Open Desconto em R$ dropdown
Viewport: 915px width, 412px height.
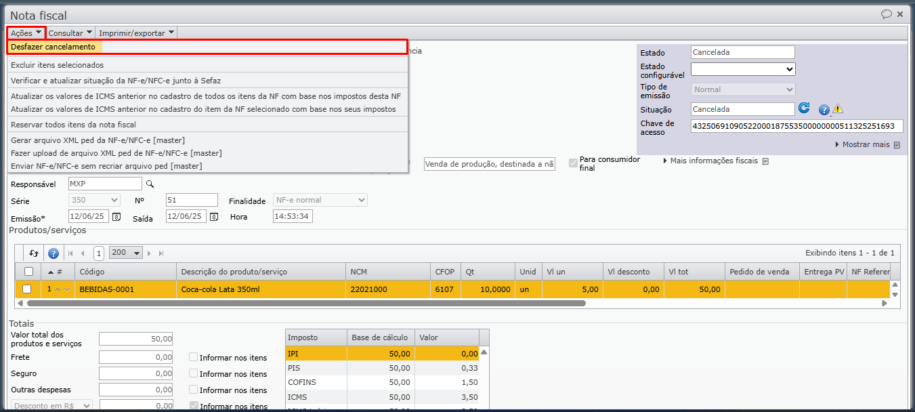51,406
